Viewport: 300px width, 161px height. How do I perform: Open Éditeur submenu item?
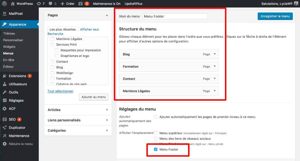[8, 66]
